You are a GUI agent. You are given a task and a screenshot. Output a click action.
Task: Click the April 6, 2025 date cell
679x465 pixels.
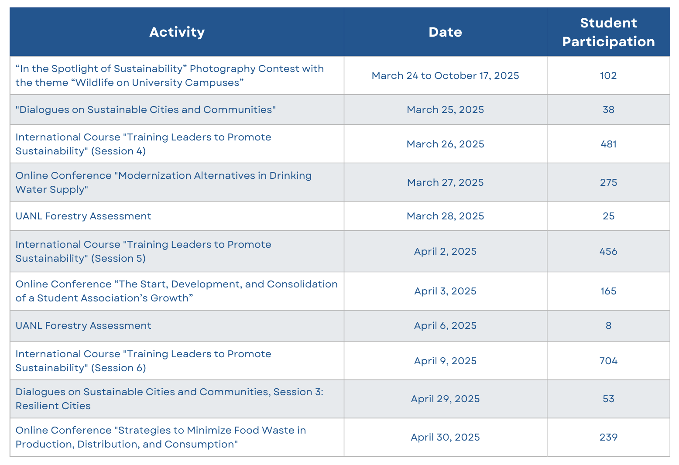pos(445,325)
